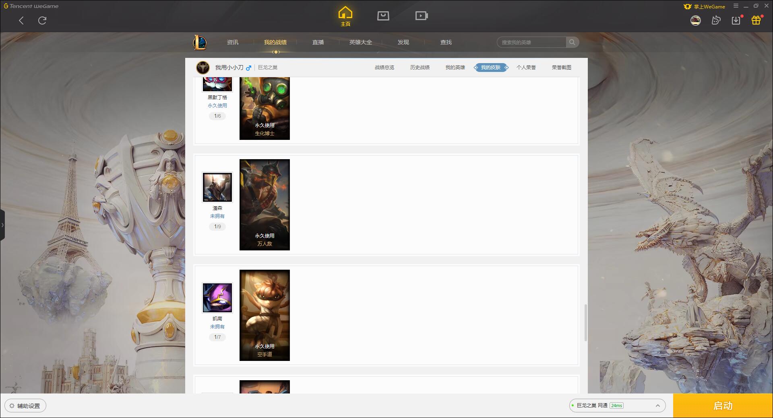
Task: Click the user avatar in top right
Action: pos(696,20)
